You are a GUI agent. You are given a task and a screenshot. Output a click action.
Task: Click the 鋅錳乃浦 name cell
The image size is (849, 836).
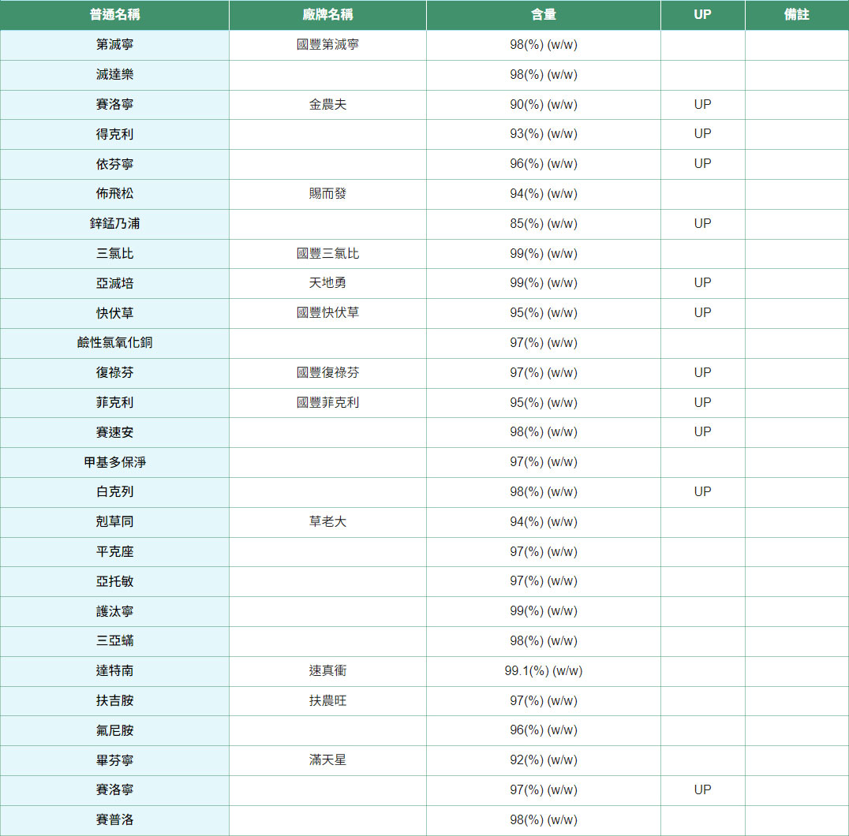pos(114,223)
